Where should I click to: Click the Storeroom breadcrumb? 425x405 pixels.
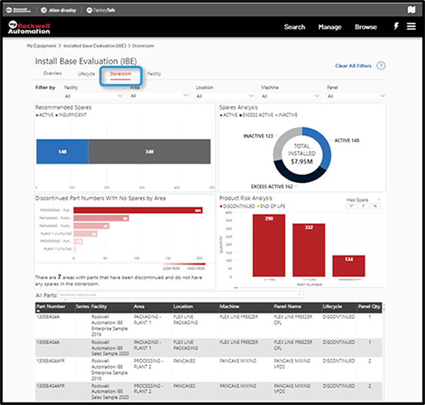[143, 46]
